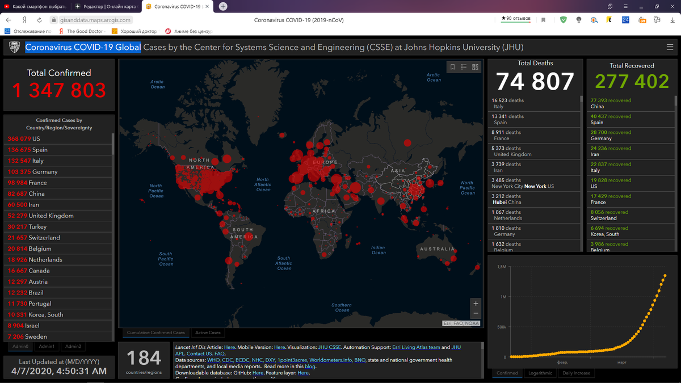Switch to the YouTube smartphone tab
Viewport: 681px width, 383px height.
[35, 6]
